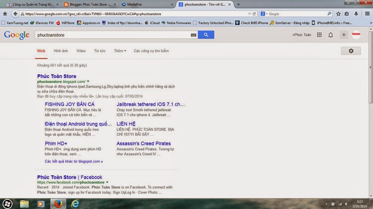Open the Windows Start button

pos(7,204)
